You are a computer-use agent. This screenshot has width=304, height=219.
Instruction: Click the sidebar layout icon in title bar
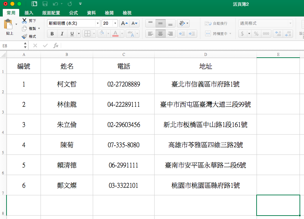(34, 4)
